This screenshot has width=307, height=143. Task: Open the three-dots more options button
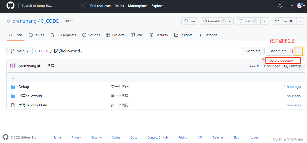click(x=299, y=51)
